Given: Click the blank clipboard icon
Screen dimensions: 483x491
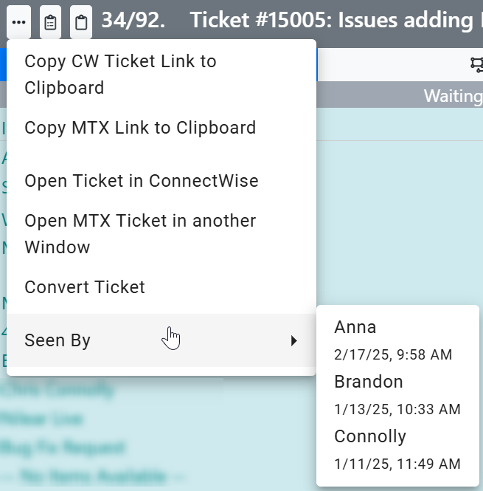Looking at the screenshot, I should point(81,22).
